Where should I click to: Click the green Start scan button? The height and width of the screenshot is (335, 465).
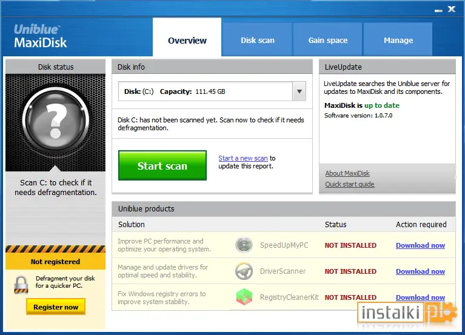coord(162,165)
